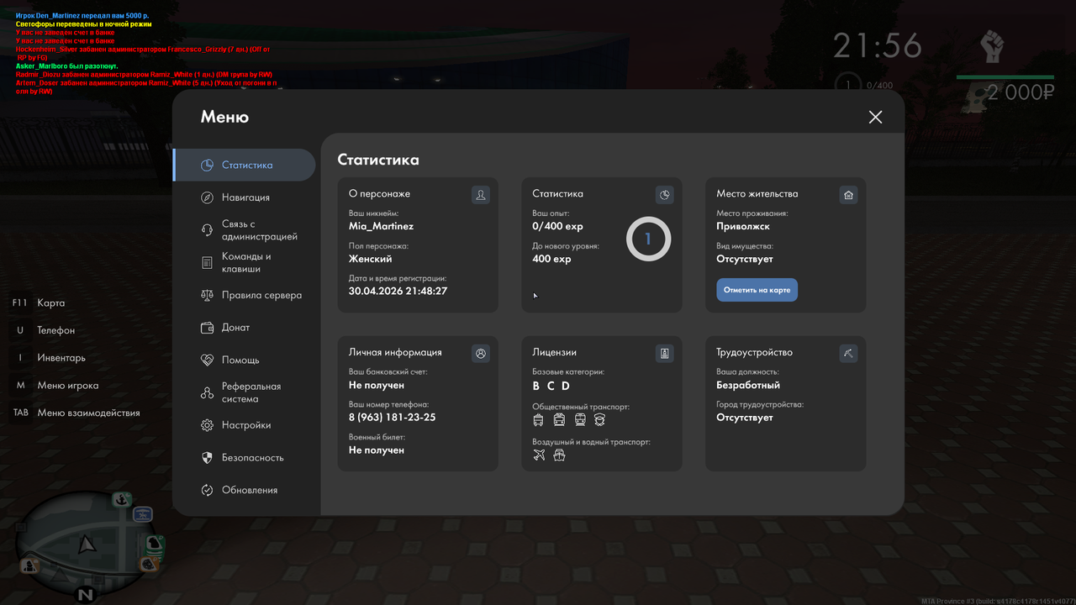
Task: Click the gear icon beside Настройки
Action: (x=207, y=425)
